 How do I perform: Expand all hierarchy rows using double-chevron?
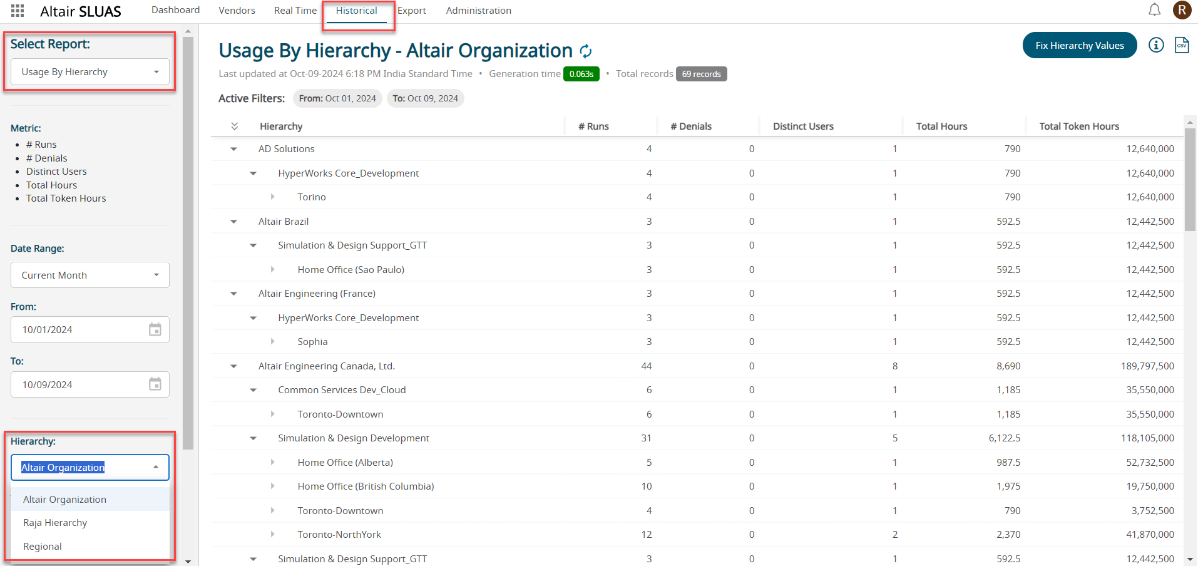[x=235, y=126]
